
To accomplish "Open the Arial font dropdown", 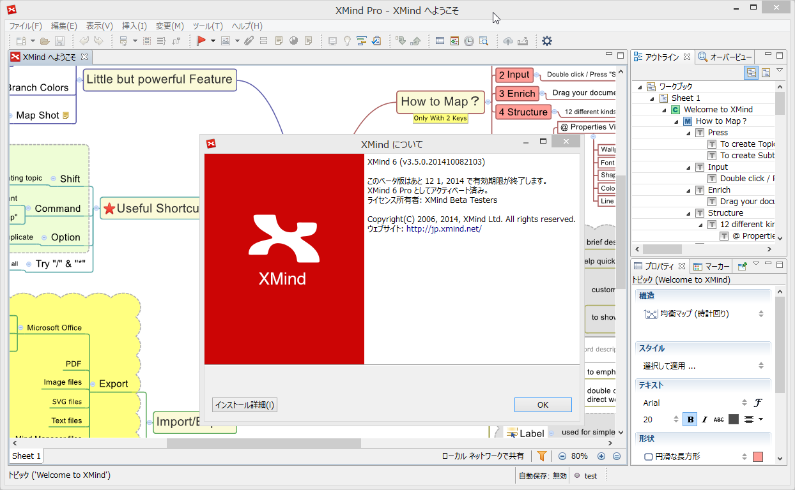I will click(x=695, y=403).
